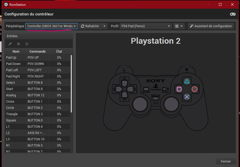Click the RomStation logo in title bar
Viewport: 240px width, 167px height.
pos(6,4)
